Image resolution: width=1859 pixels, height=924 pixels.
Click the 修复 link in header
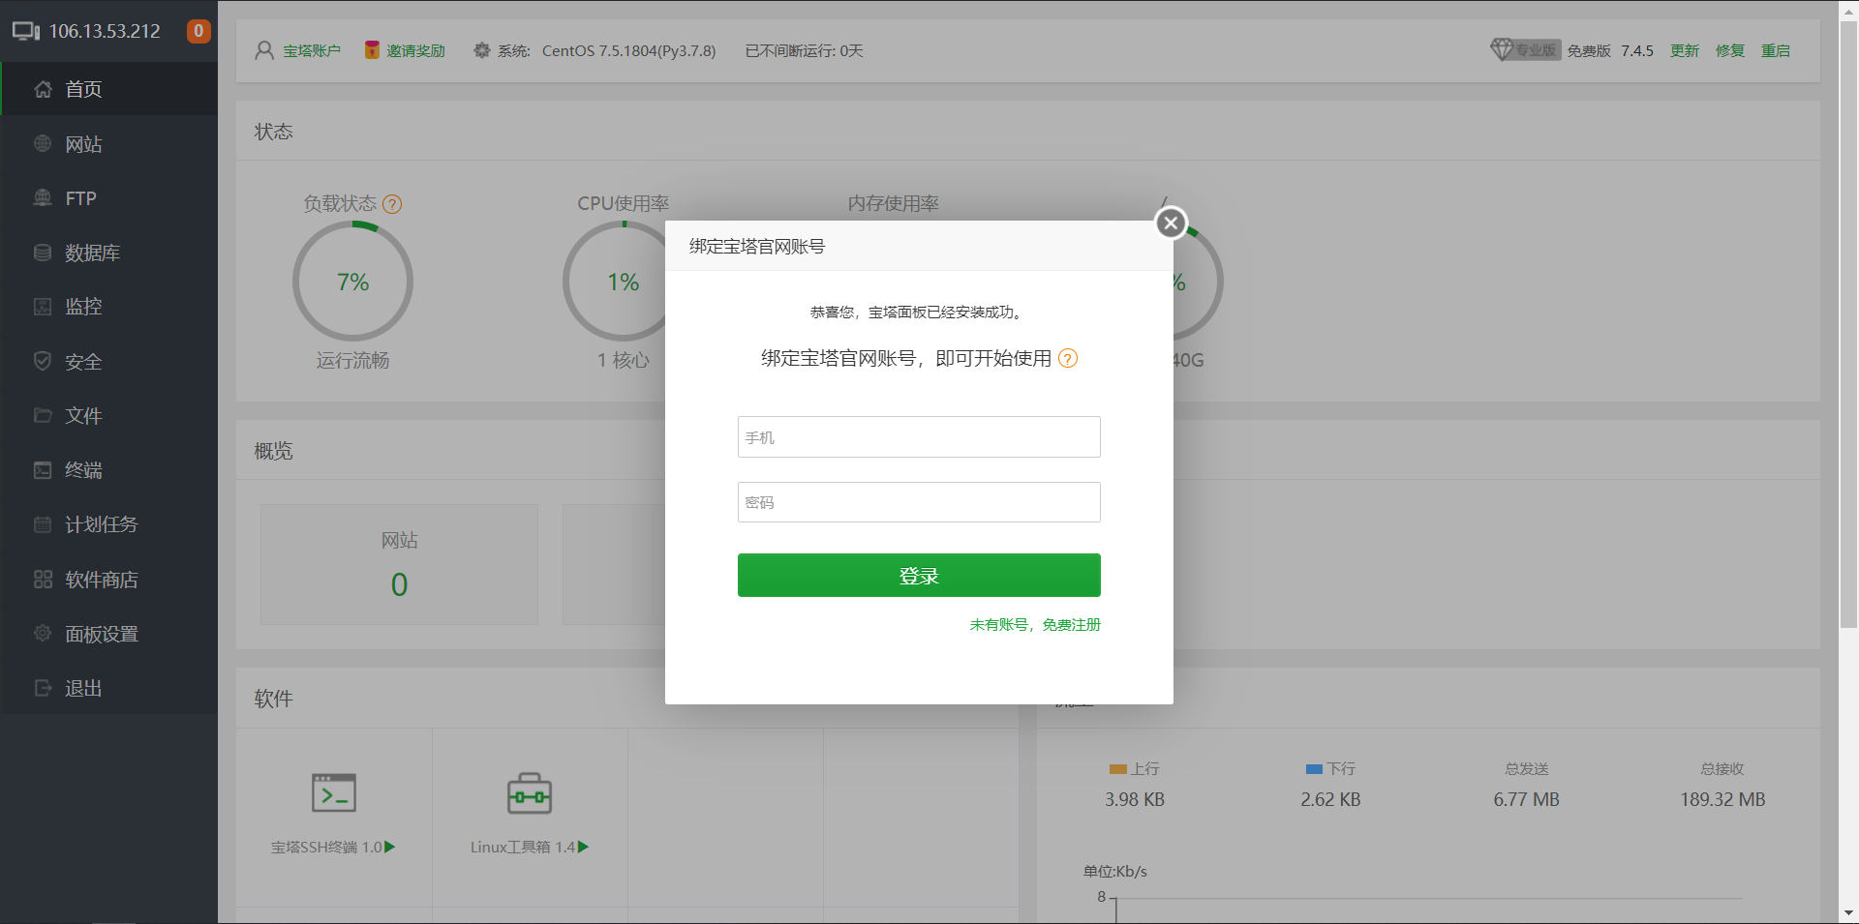[1730, 50]
